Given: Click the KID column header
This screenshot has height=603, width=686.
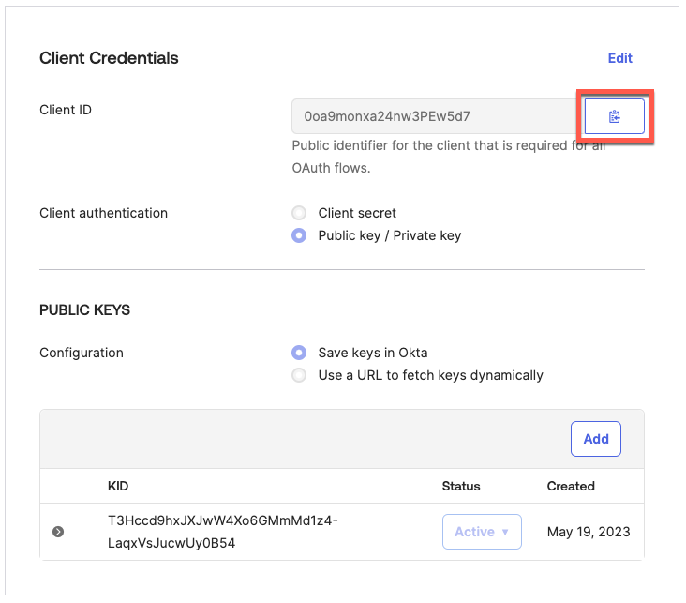Looking at the screenshot, I should [118, 486].
